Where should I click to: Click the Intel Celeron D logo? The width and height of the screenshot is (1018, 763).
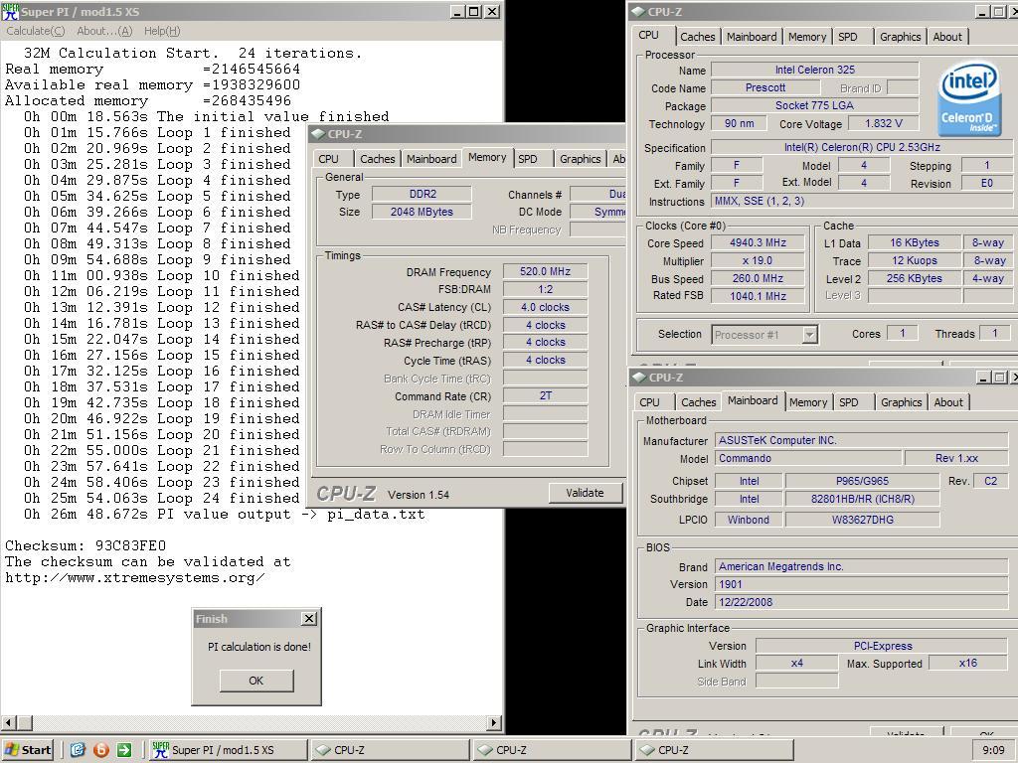[x=969, y=98]
